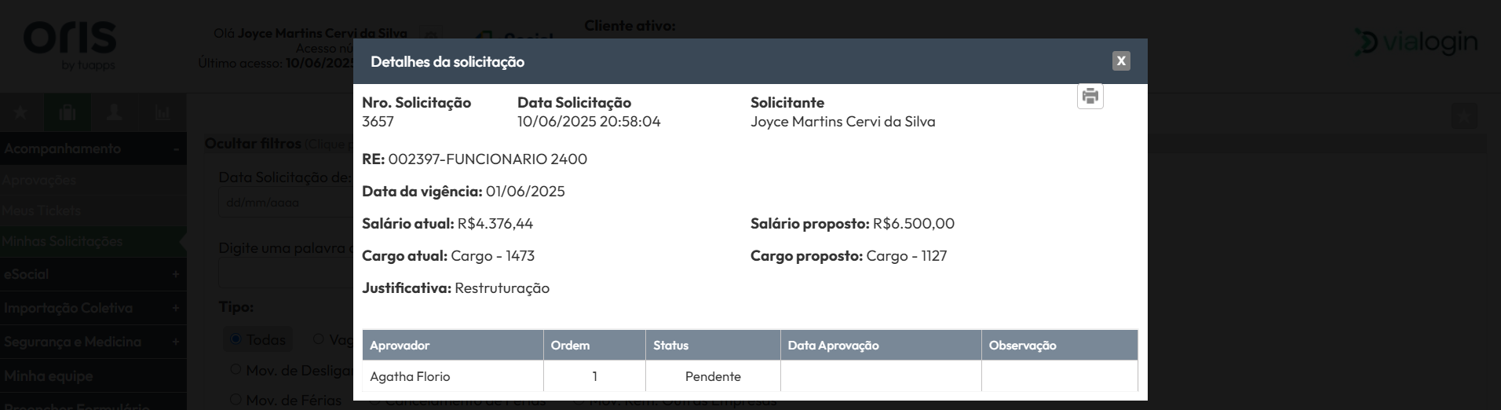Image resolution: width=1501 pixels, height=410 pixels.
Task: Expand the eSocial menu section
Action: point(93,274)
